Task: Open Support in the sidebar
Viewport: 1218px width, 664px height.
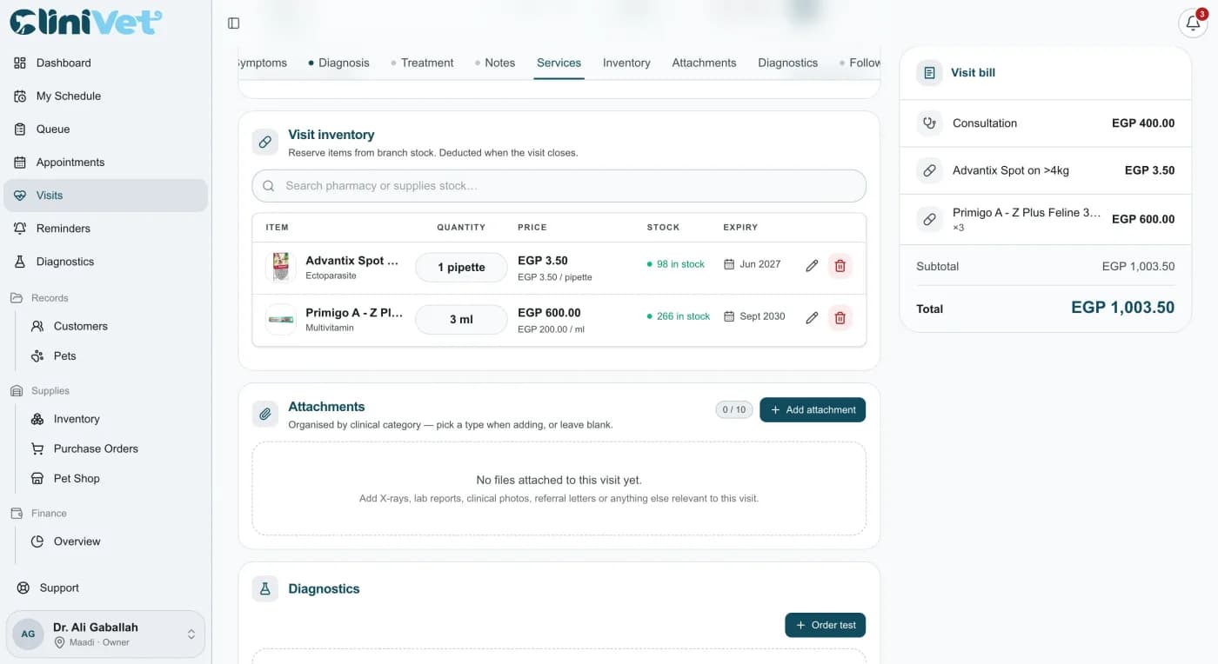Action: point(105,588)
